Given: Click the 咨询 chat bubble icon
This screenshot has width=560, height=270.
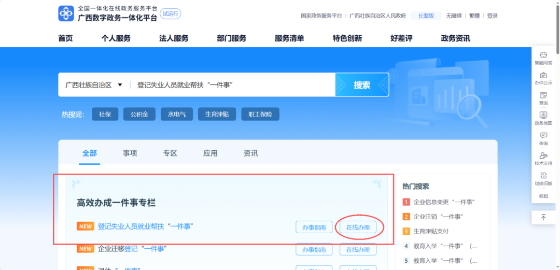Looking at the screenshot, I should (x=543, y=136).
